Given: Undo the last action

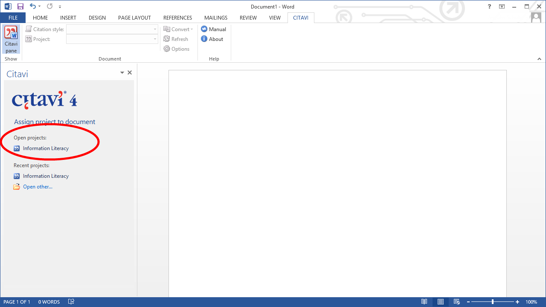Looking at the screenshot, I should click(33, 6).
